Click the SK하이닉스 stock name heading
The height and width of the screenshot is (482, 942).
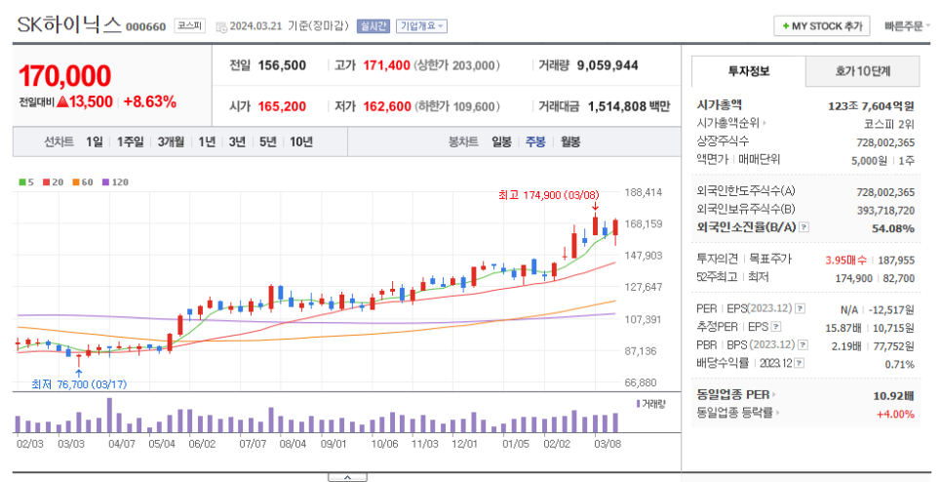69,25
